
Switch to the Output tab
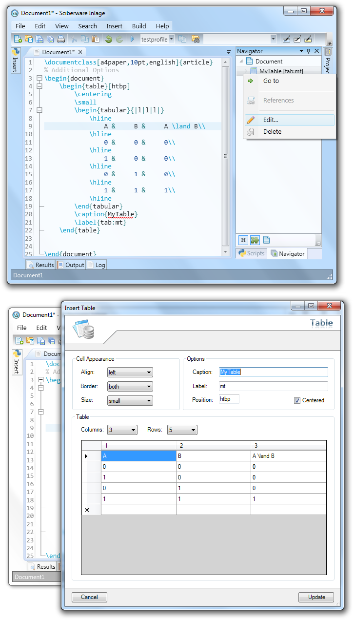click(x=71, y=265)
